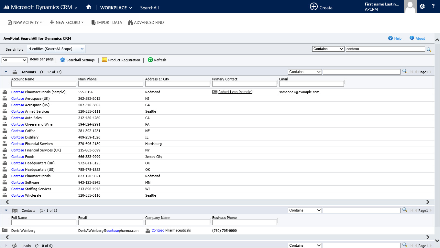Click Contoso Distillery account name
Viewport: 440px width, 248px height.
[x=25, y=137]
